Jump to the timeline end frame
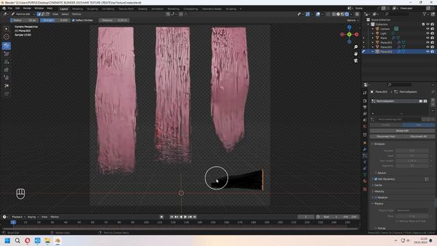This screenshot has height=246, width=437. 195,217
